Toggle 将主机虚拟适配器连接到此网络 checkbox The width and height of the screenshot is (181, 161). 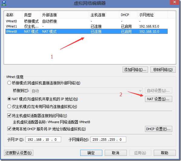tap(9, 116)
